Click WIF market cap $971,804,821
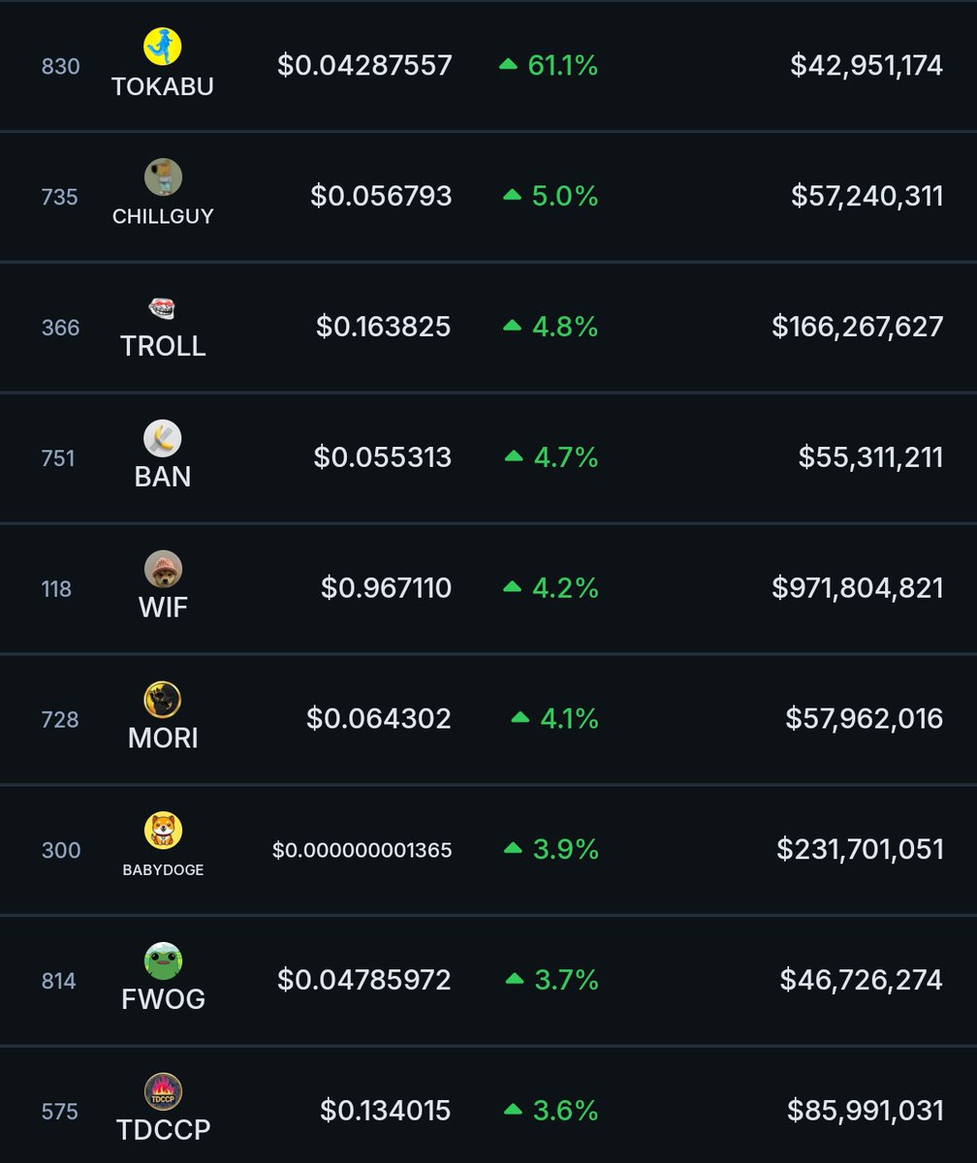The image size is (977, 1163). click(858, 588)
